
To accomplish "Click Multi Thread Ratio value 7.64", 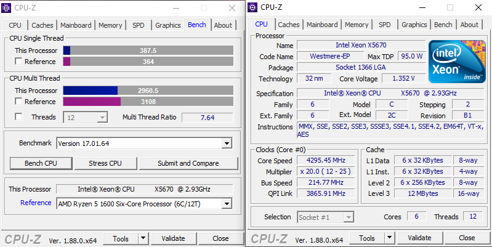I will pyautogui.click(x=208, y=118).
